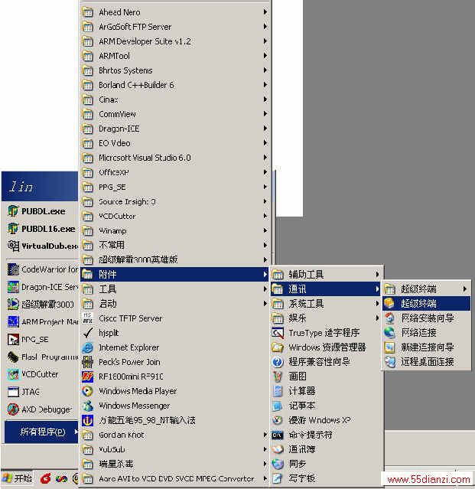The image size is (475, 489).
Task: Click the RF1800mini RF910 icon
Action: click(88, 377)
